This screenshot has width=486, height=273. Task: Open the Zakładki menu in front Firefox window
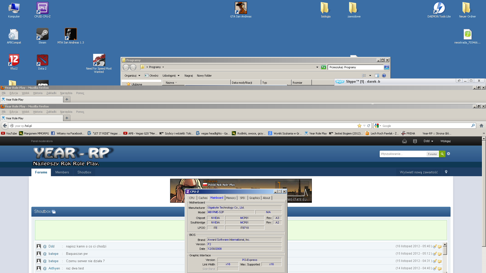coord(51,112)
